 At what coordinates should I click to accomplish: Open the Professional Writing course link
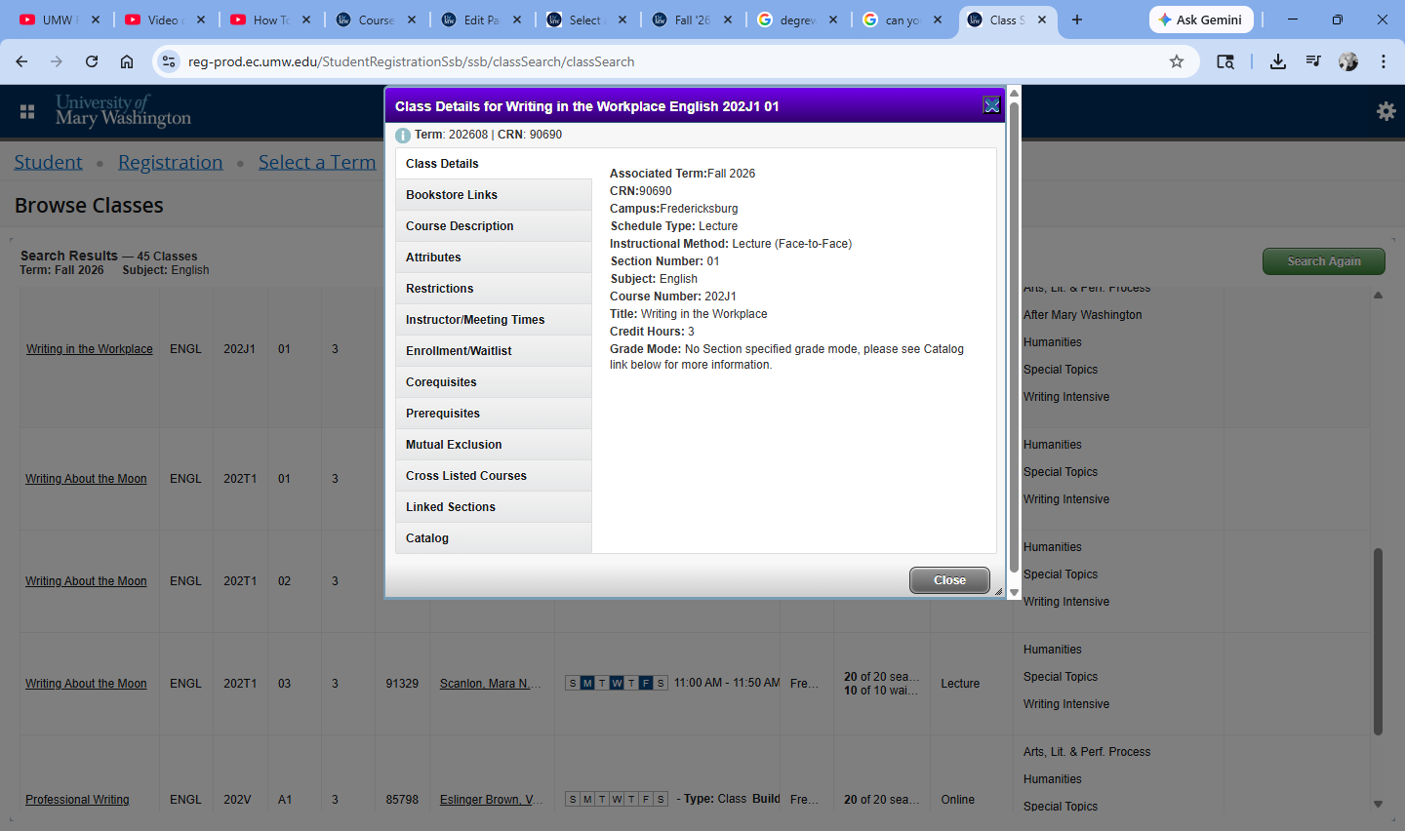click(77, 800)
